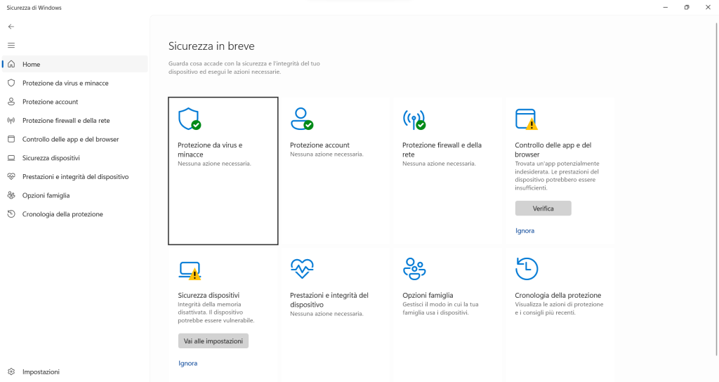Viewport: 719px width, 382px height.
Task: Open Opzioni famiglia in sidebar
Action: [75, 195]
